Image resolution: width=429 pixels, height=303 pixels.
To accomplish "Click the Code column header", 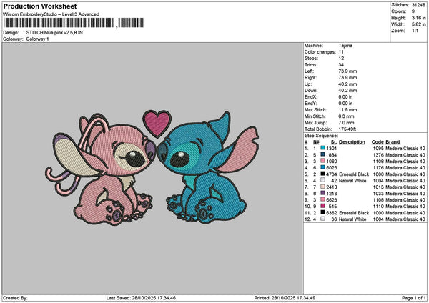I will pos(378,142).
